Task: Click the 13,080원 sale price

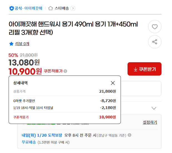Action: tap(24, 63)
